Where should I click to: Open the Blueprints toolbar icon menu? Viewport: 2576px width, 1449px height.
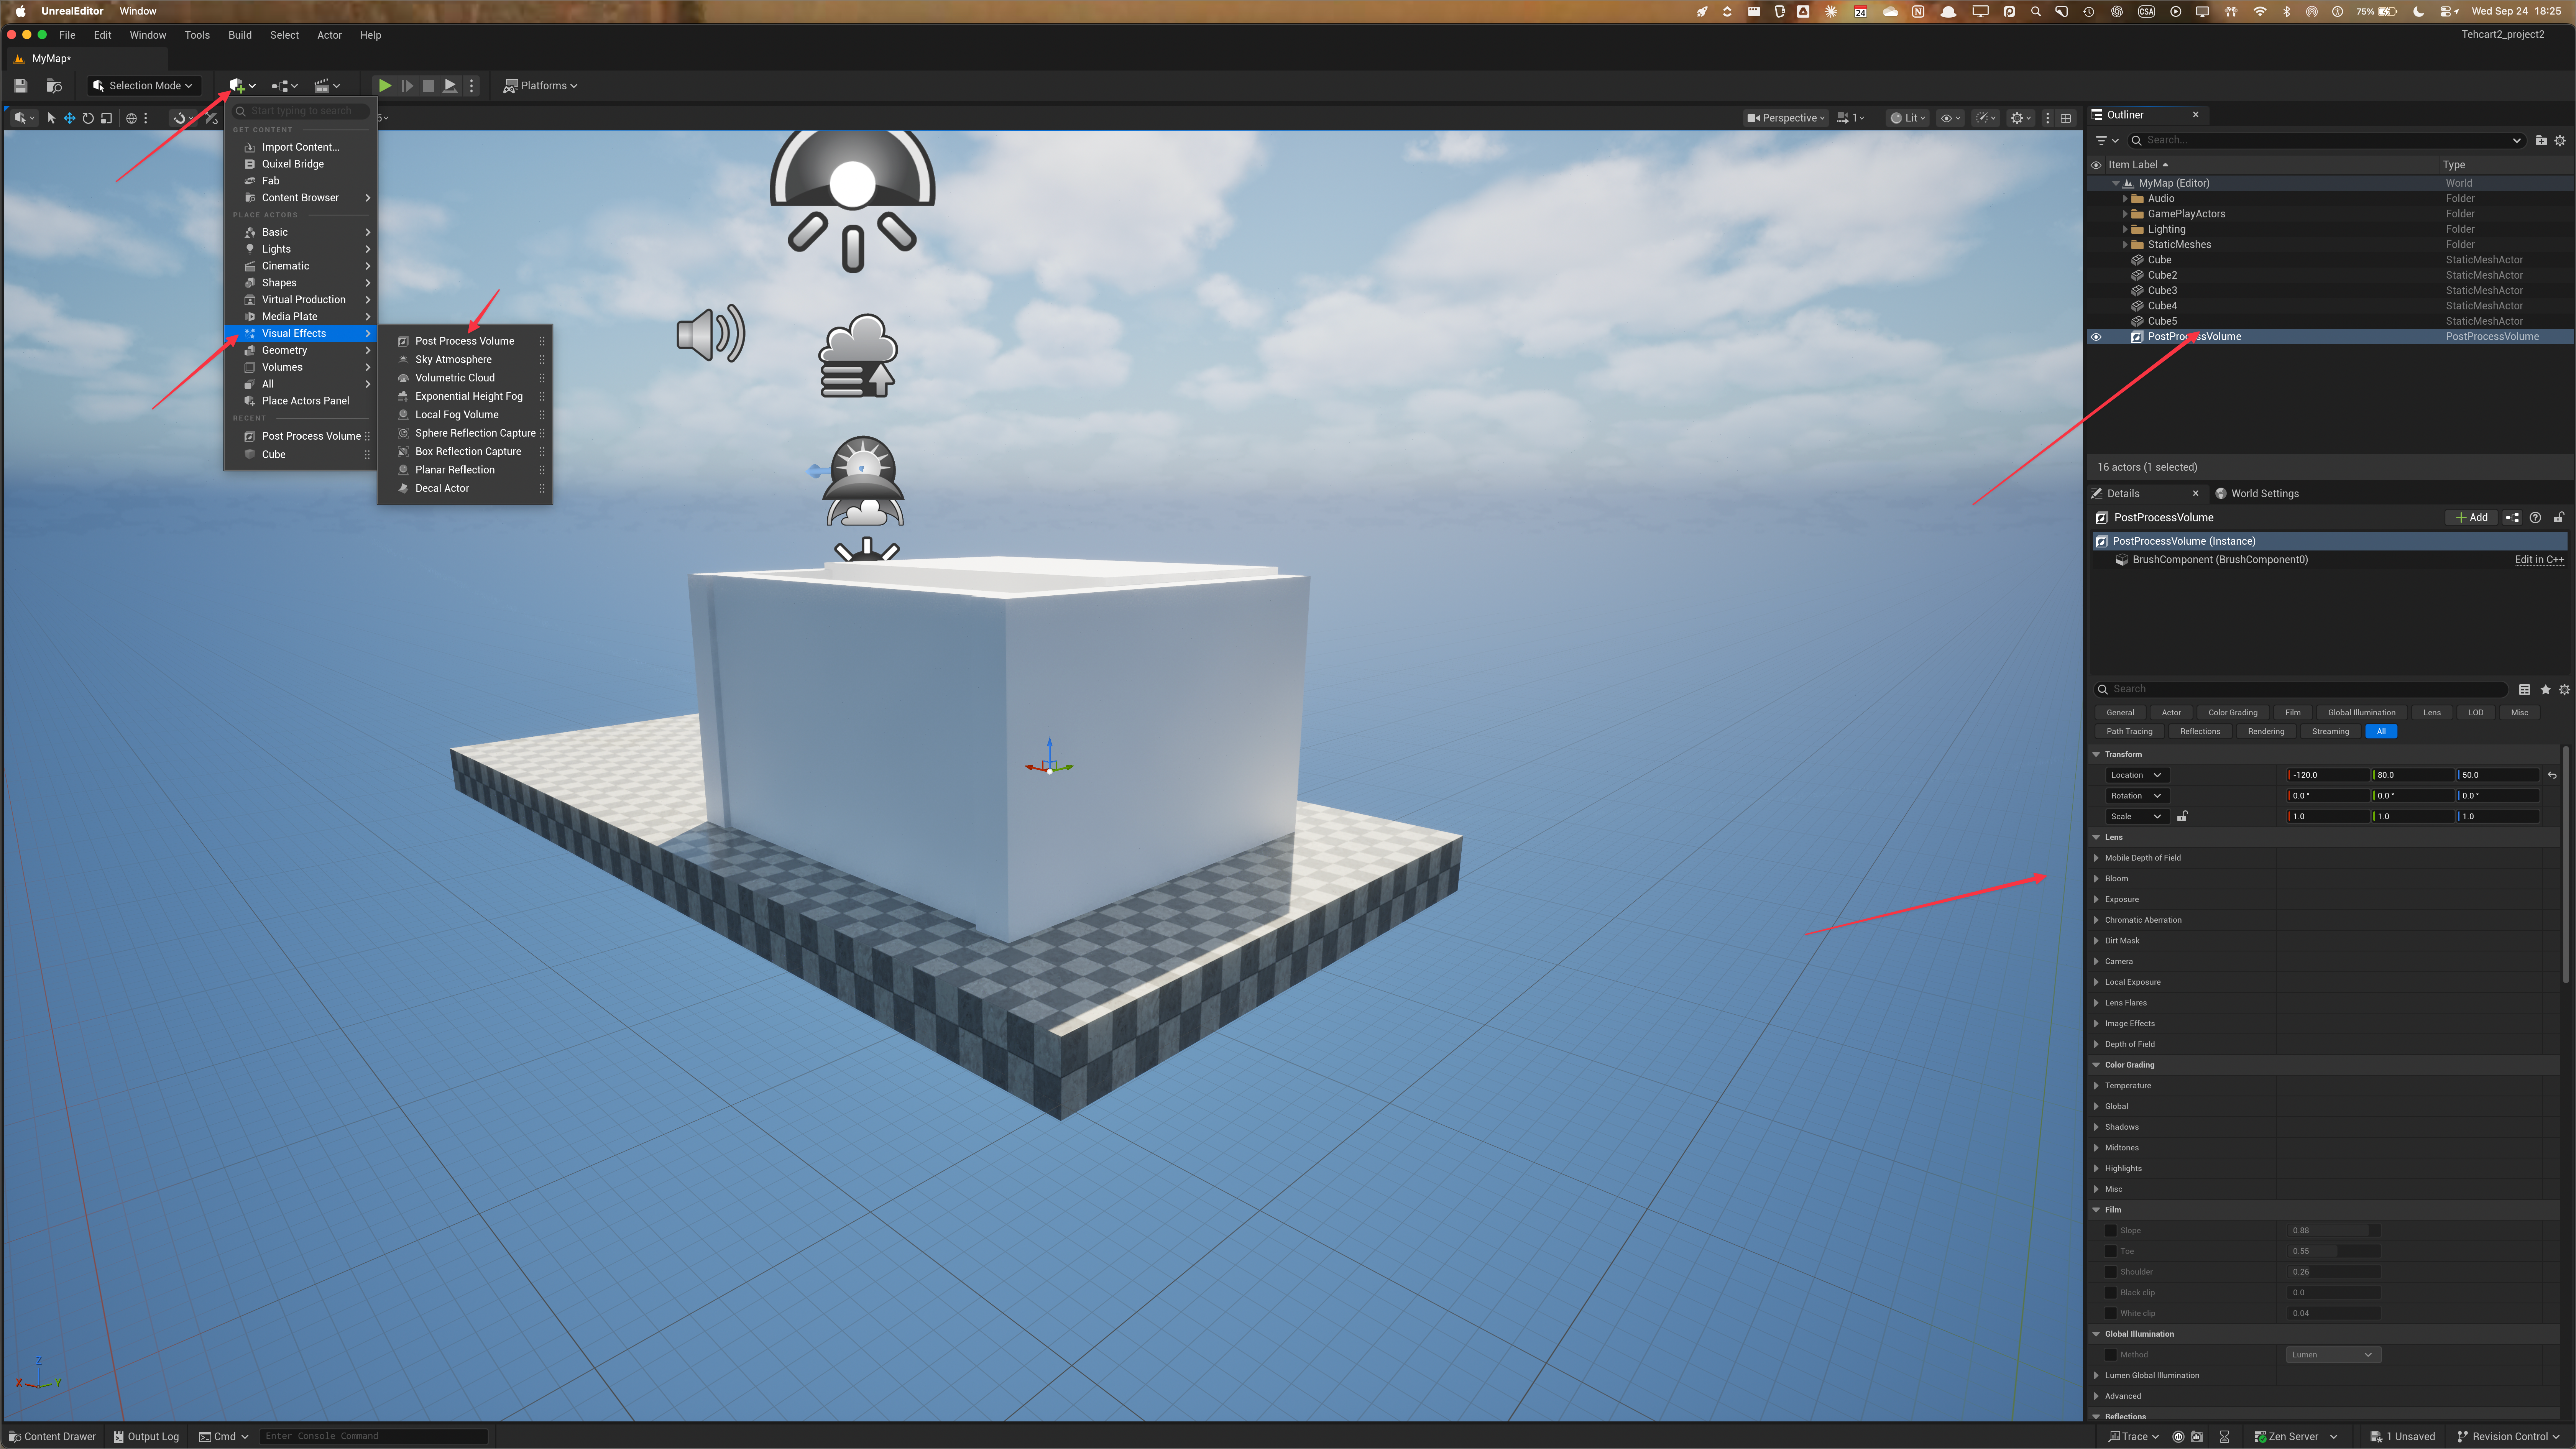pos(284,86)
